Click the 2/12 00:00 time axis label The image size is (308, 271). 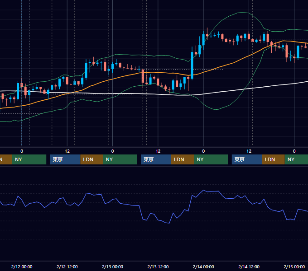pyautogui.click(x=22, y=266)
